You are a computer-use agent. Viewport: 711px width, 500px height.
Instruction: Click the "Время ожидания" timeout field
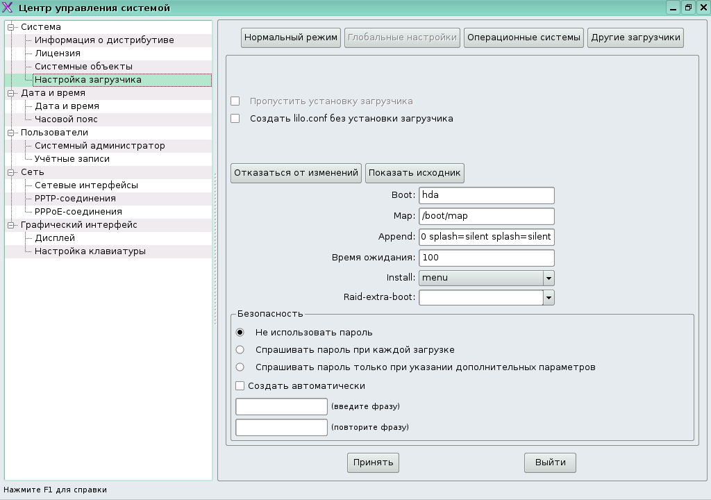click(x=486, y=258)
